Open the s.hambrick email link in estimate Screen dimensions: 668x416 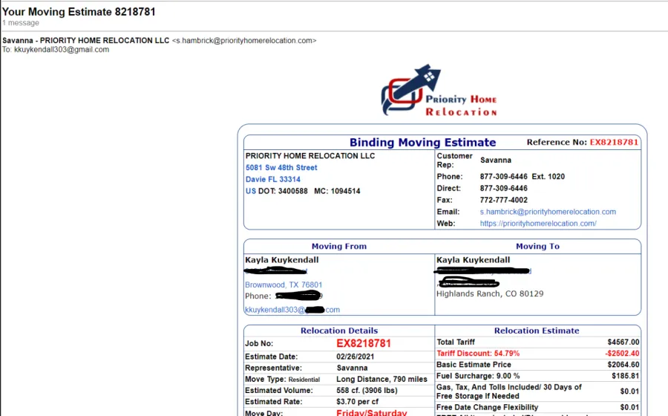pyautogui.click(x=548, y=212)
